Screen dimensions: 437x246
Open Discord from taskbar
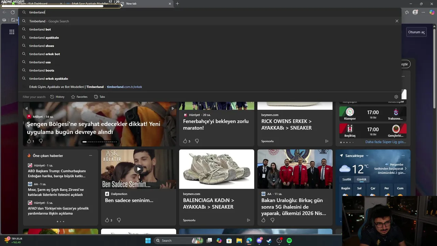pos(259,241)
